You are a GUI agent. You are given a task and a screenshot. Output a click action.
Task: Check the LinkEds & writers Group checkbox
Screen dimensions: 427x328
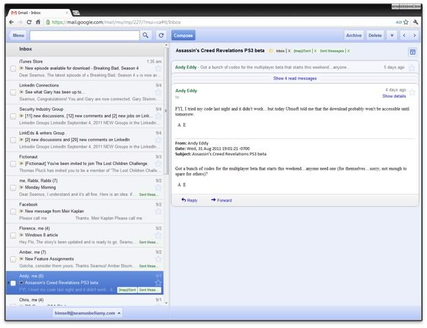13,140
